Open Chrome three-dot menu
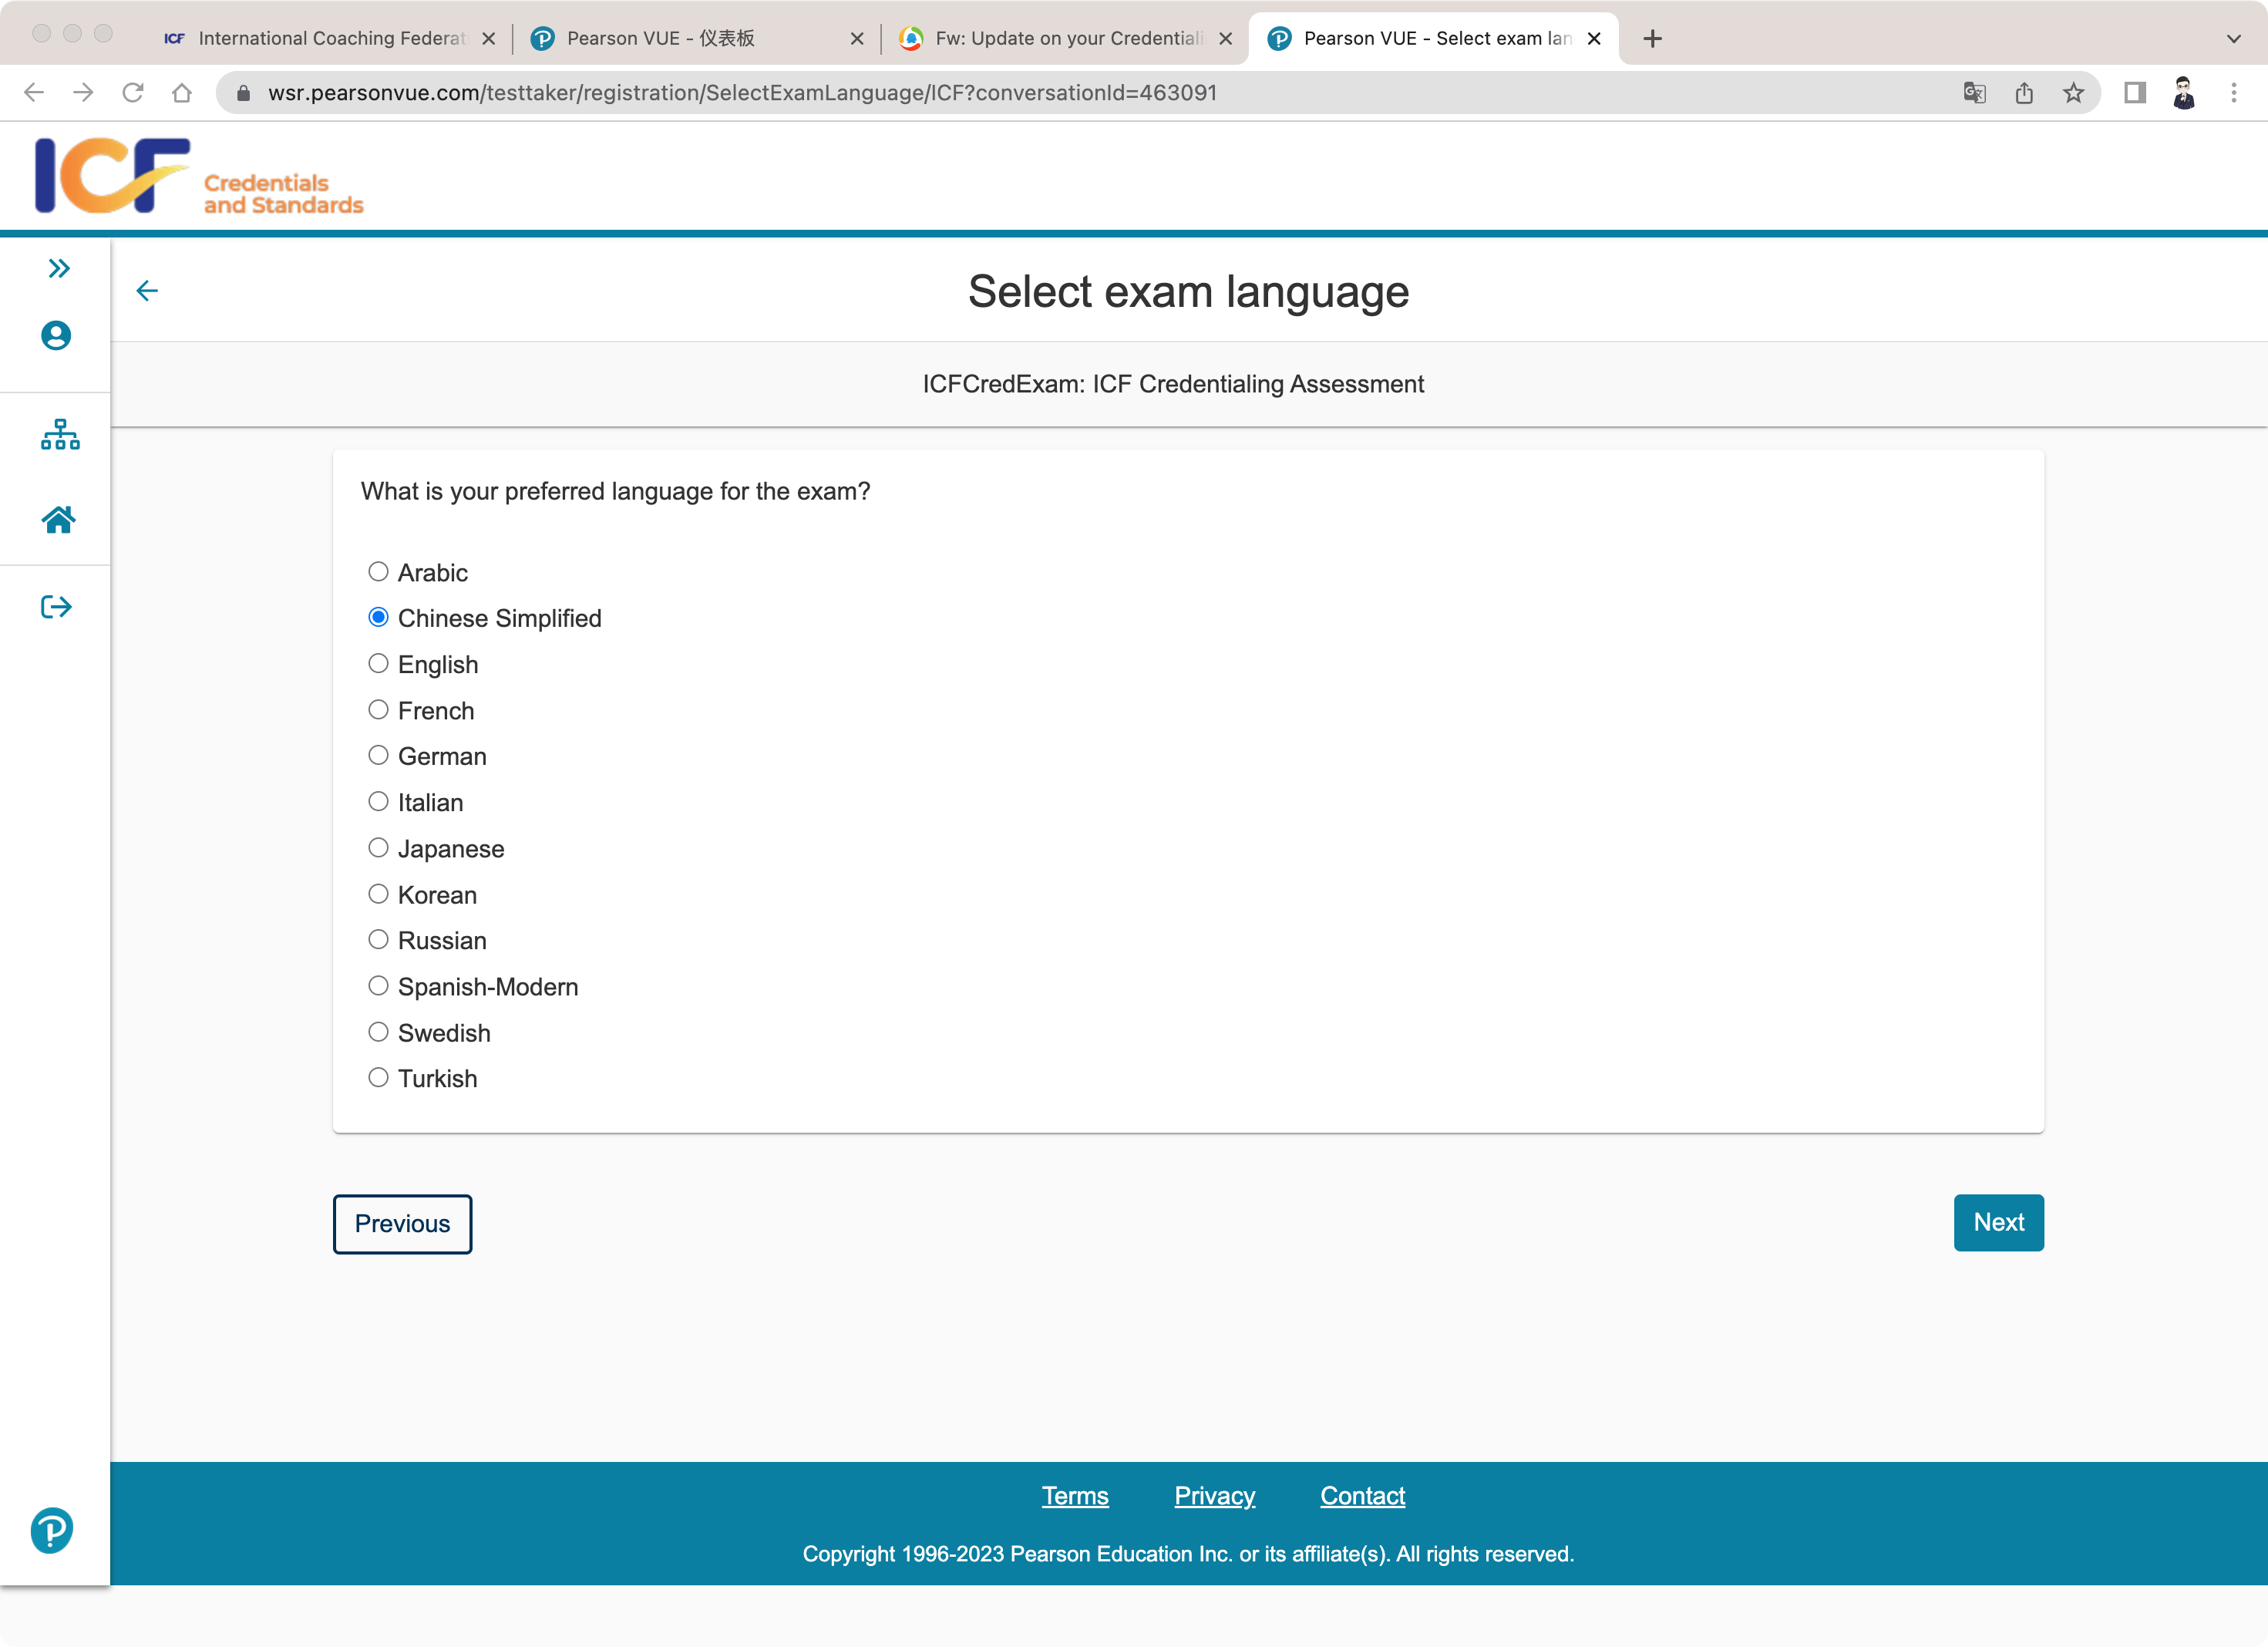2268x1647 pixels. (2233, 93)
